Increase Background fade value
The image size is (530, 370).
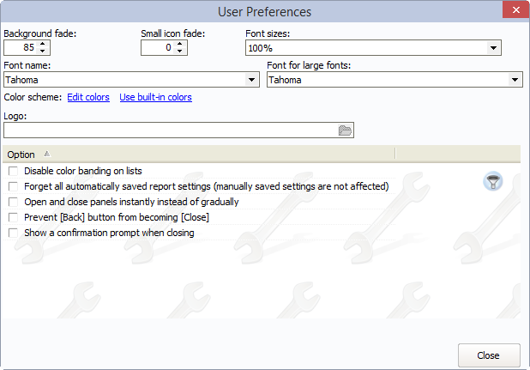pos(43,44)
